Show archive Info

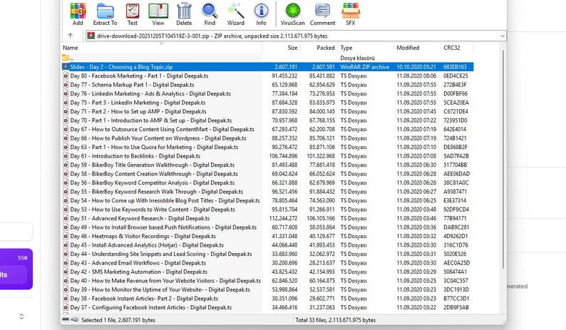[x=261, y=14]
